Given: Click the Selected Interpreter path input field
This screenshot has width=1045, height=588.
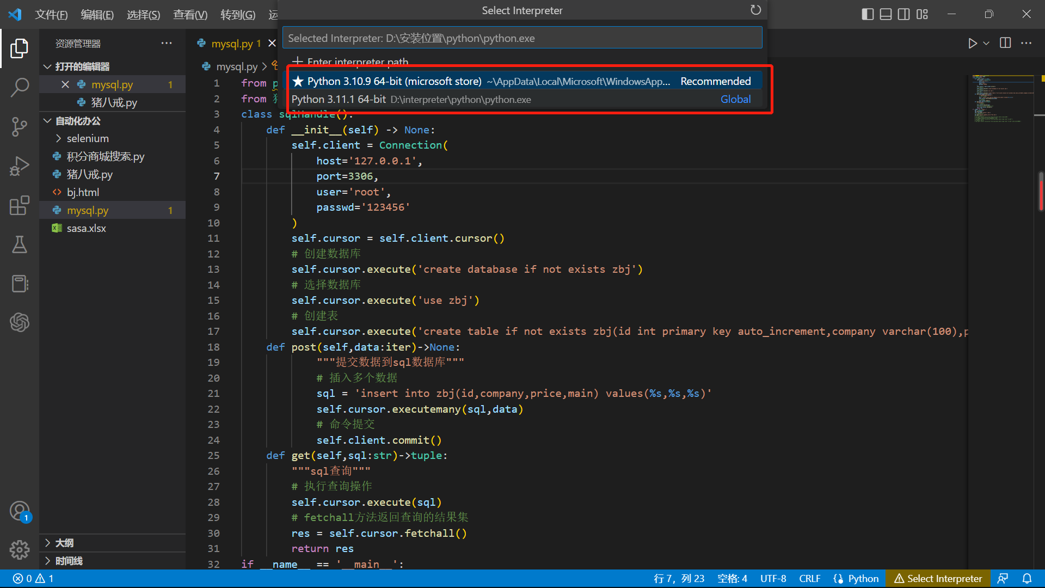Looking at the screenshot, I should click(521, 38).
